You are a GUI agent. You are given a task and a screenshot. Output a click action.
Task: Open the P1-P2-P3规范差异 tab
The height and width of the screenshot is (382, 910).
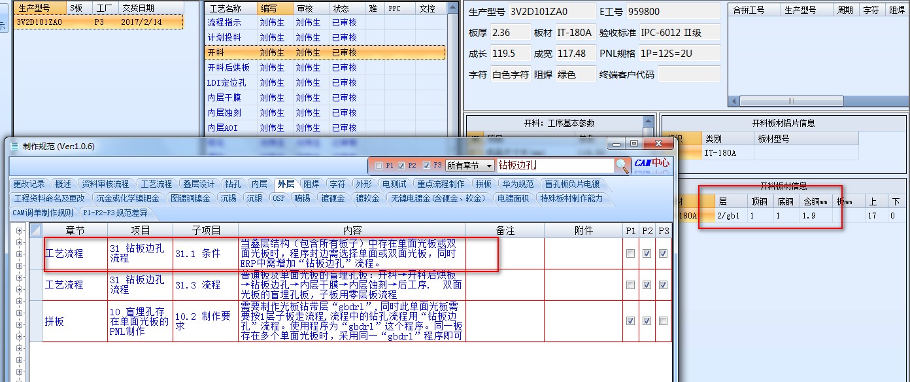tap(115, 213)
